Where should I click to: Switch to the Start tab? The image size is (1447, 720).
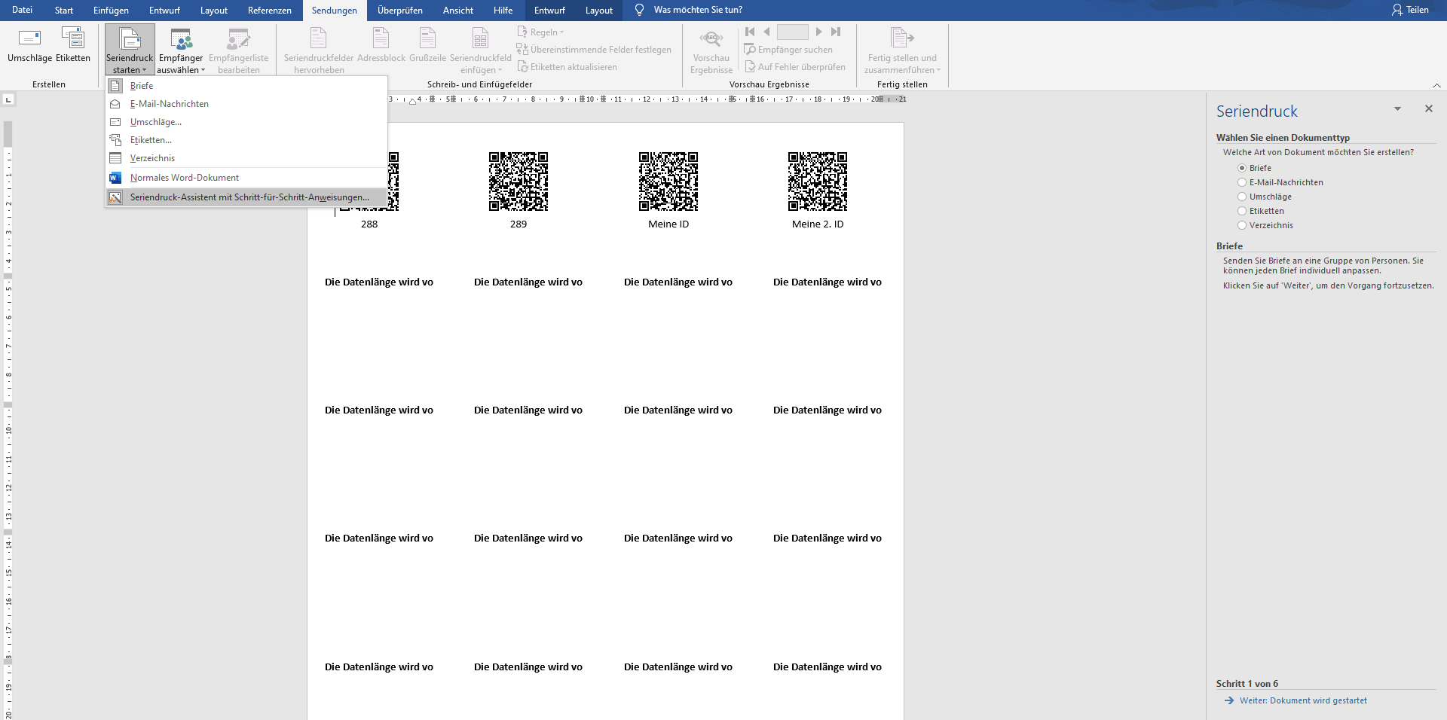tap(64, 11)
